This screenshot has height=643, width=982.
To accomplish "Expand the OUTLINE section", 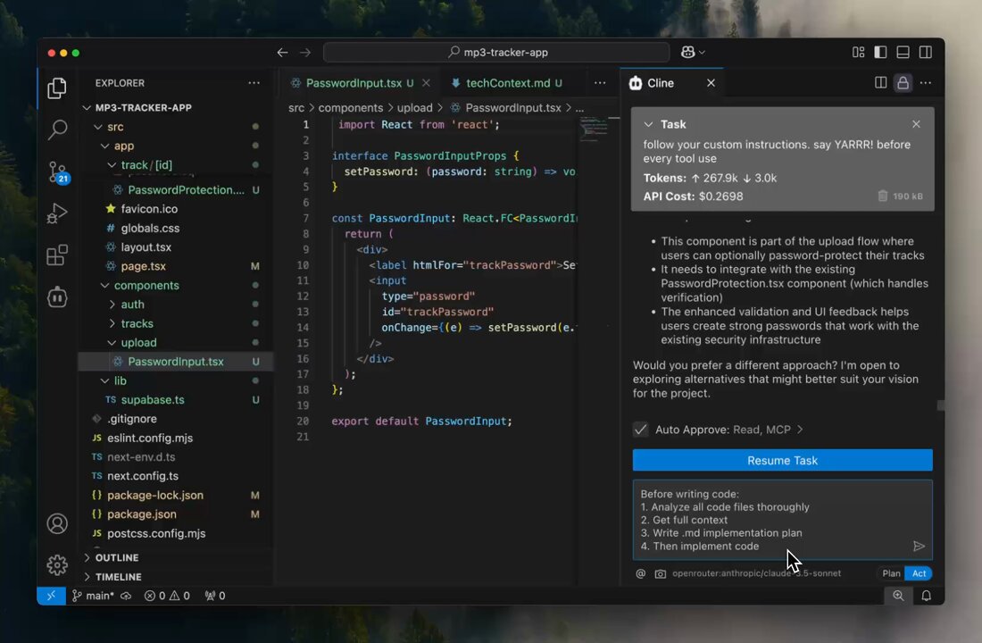I will (x=116, y=557).
